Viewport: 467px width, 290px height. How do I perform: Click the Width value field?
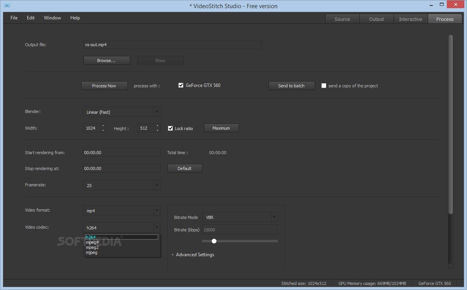(91, 128)
